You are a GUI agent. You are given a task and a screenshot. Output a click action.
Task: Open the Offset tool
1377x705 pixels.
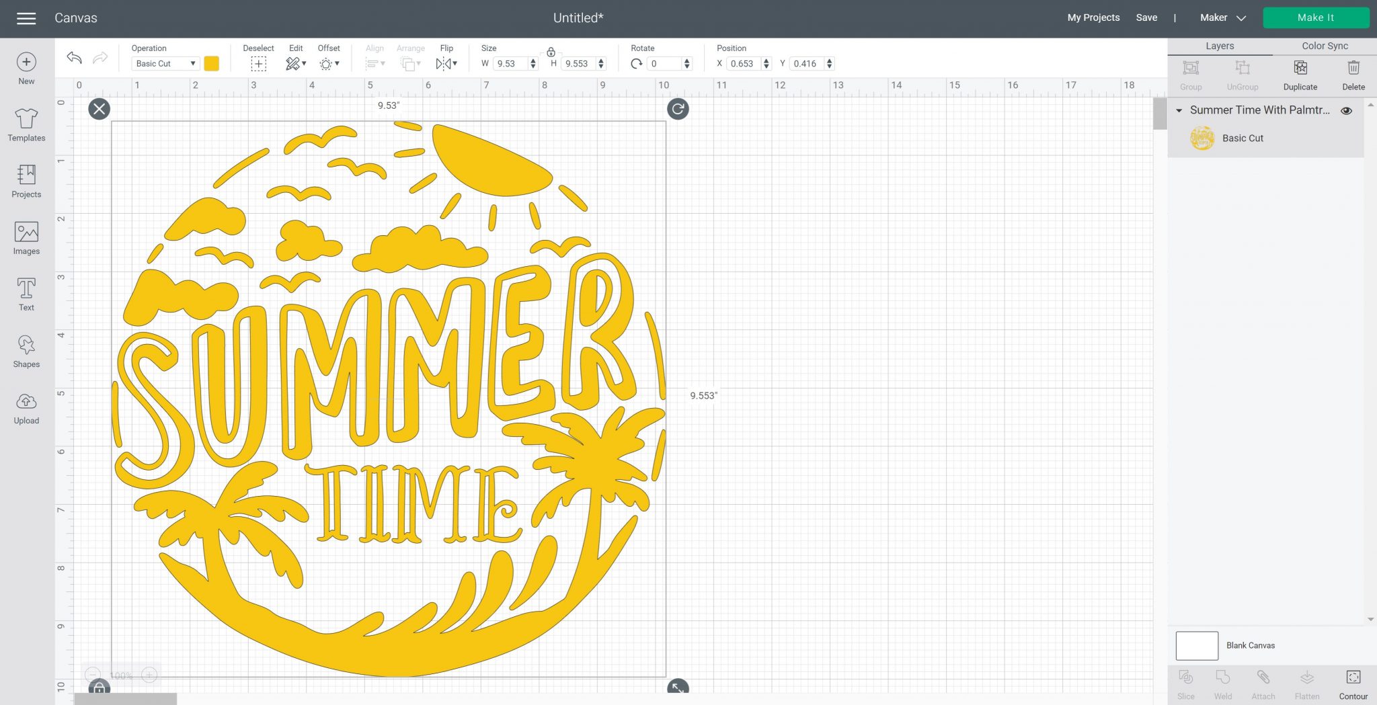pyautogui.click(x=329, y=64)
